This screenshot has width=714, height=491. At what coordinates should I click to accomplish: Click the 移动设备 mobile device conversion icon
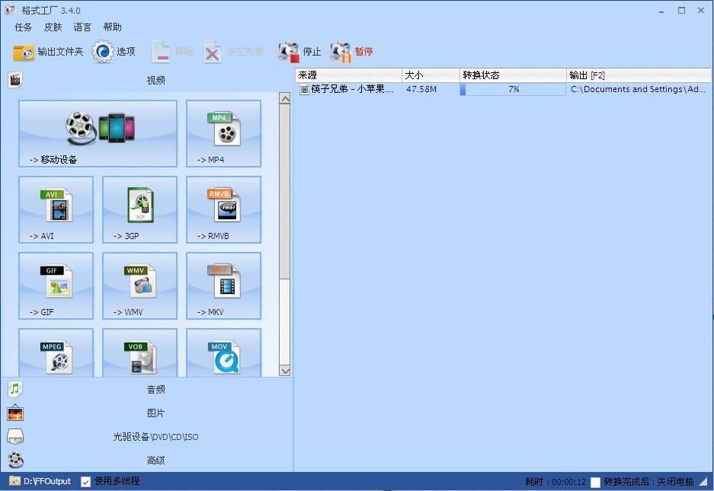pos(98,132)
